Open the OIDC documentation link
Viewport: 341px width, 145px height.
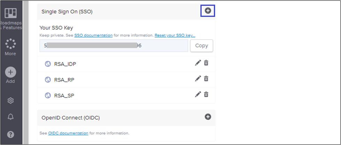pyautogui.click(x=68, y=133)
